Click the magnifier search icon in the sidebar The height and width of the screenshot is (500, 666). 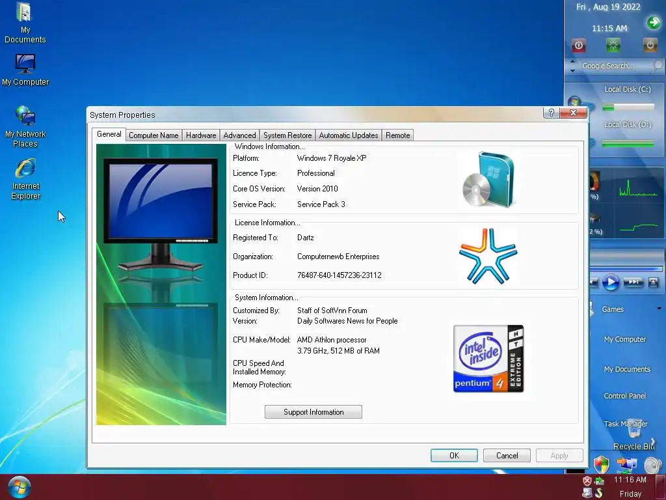(x=657, y=66)
